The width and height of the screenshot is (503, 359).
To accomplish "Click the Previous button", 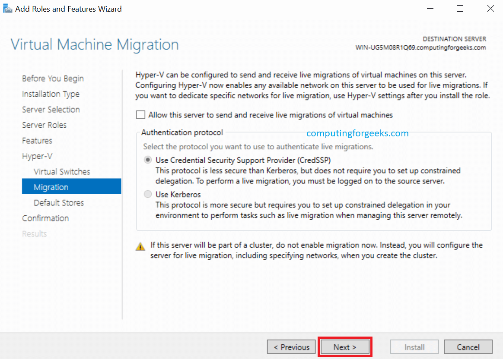I will 291,347.
